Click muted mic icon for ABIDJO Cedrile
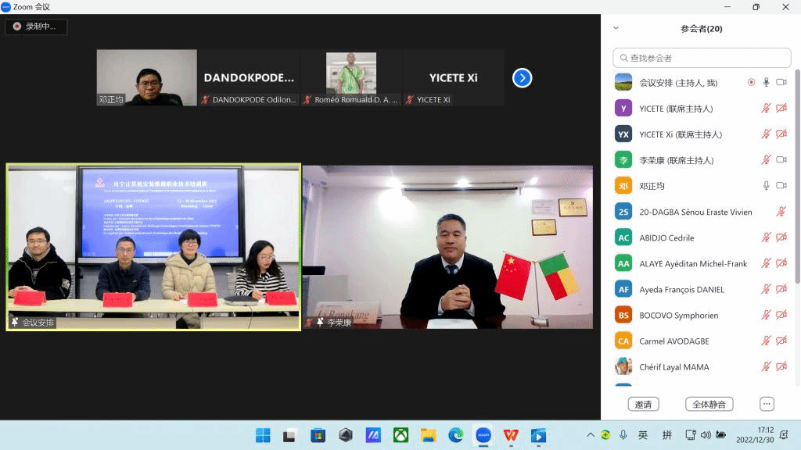This screenshot has height=450, width=801. coord(767,237)
